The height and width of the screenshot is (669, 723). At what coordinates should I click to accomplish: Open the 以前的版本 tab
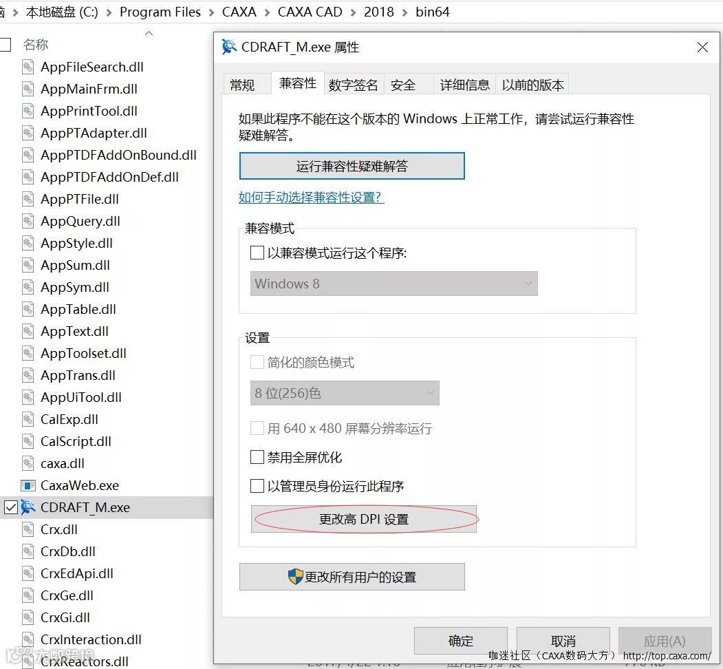pyautogui.click(x=532, y=85)
